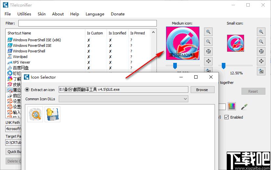The width and height of the screenshot is (271, 170).
Task: Pick a color with the eyedropper
Action: pos(244,107)
